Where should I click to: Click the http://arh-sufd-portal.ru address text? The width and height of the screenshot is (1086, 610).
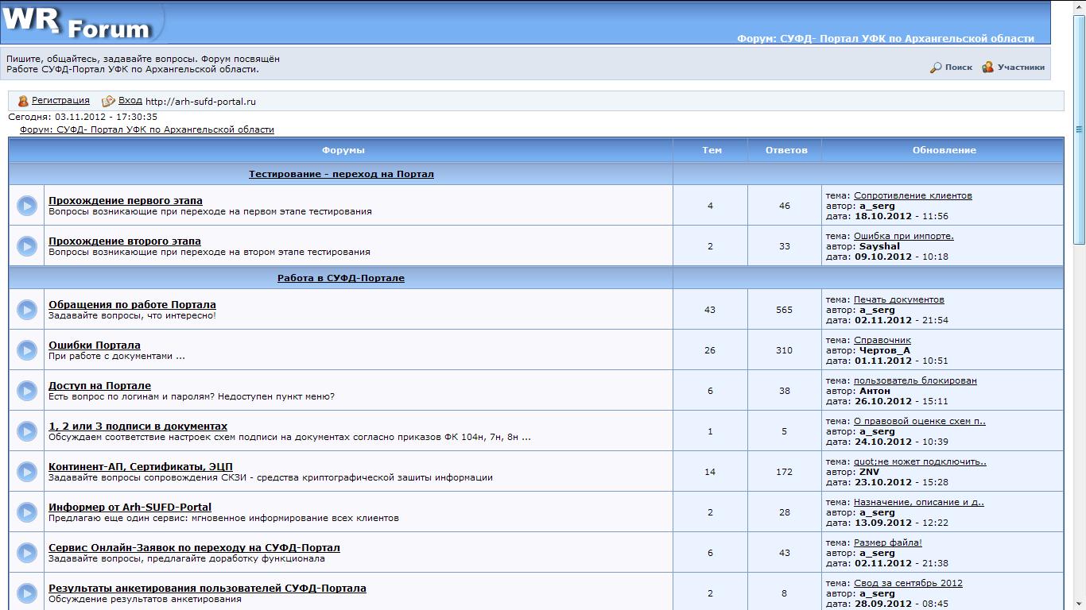coord(200,102)
